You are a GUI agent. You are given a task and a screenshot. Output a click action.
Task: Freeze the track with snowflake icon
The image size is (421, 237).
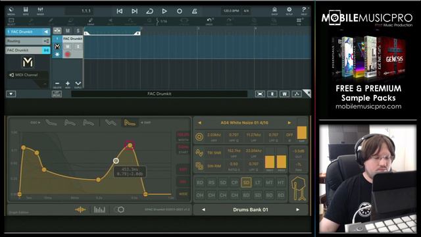tap(57, 55)
